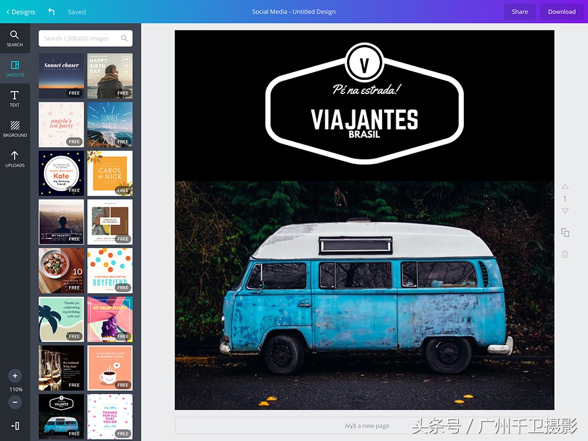Pick the Ice Cream Recipes layout
588x441 pixels.
click(x=110, y=319)
